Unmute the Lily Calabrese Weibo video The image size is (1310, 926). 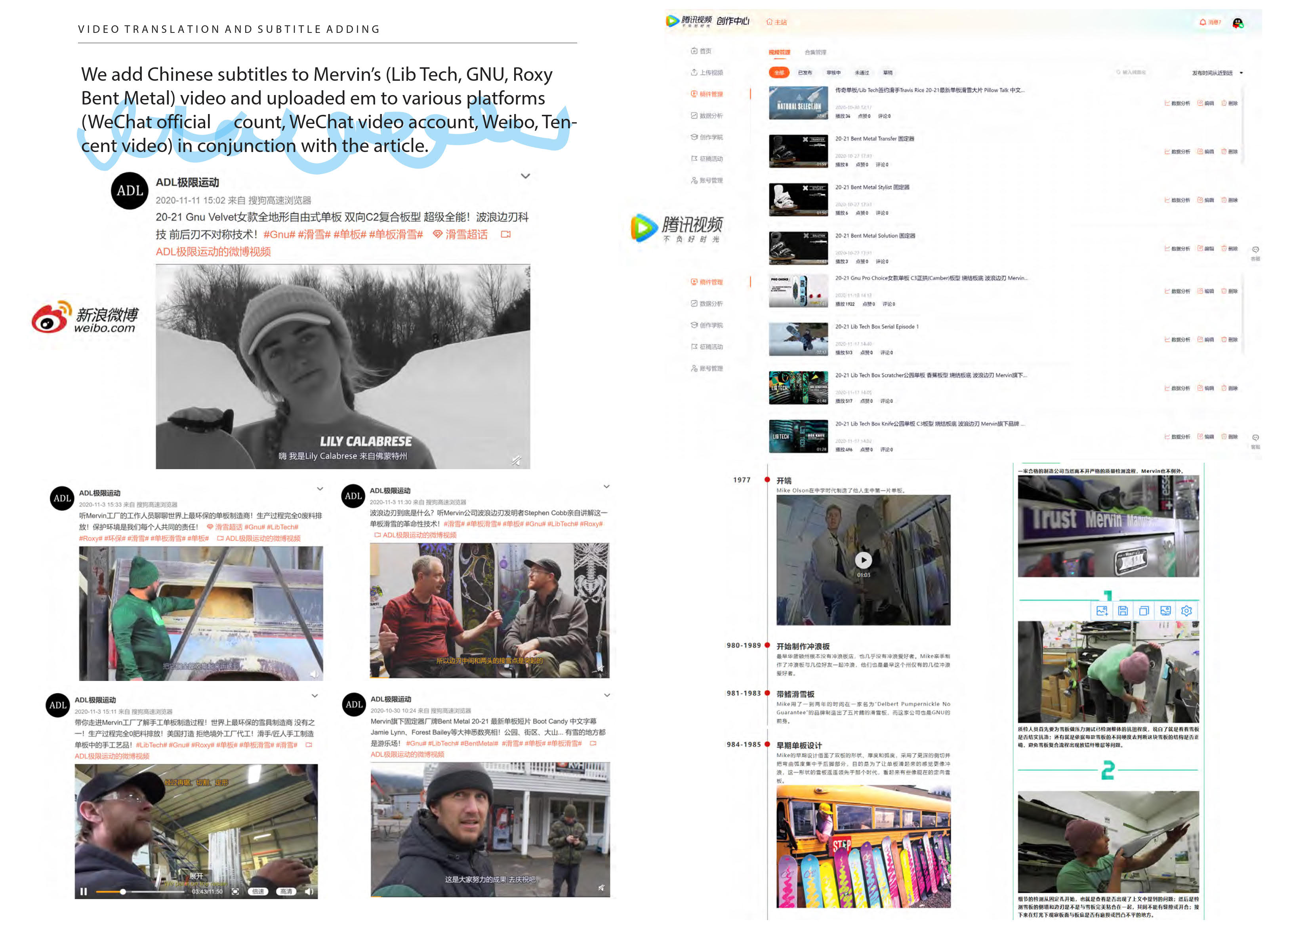pos(516,460)
